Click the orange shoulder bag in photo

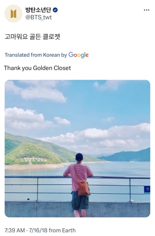point(83,188)
